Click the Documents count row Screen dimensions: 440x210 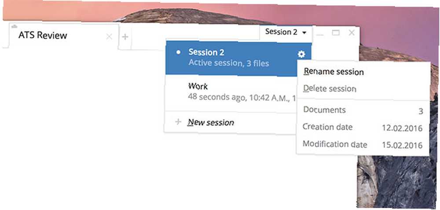363,110
